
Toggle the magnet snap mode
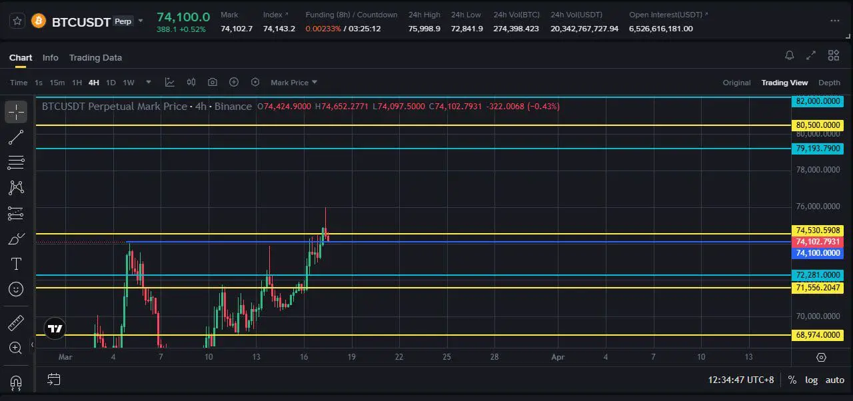[16, 382]
